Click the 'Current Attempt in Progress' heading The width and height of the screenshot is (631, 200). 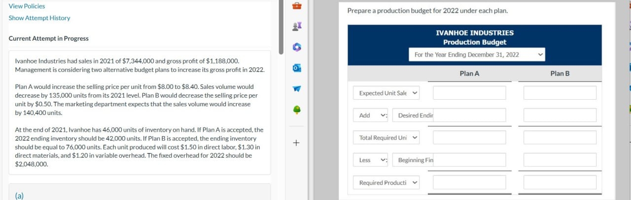(x=49, y=38)
